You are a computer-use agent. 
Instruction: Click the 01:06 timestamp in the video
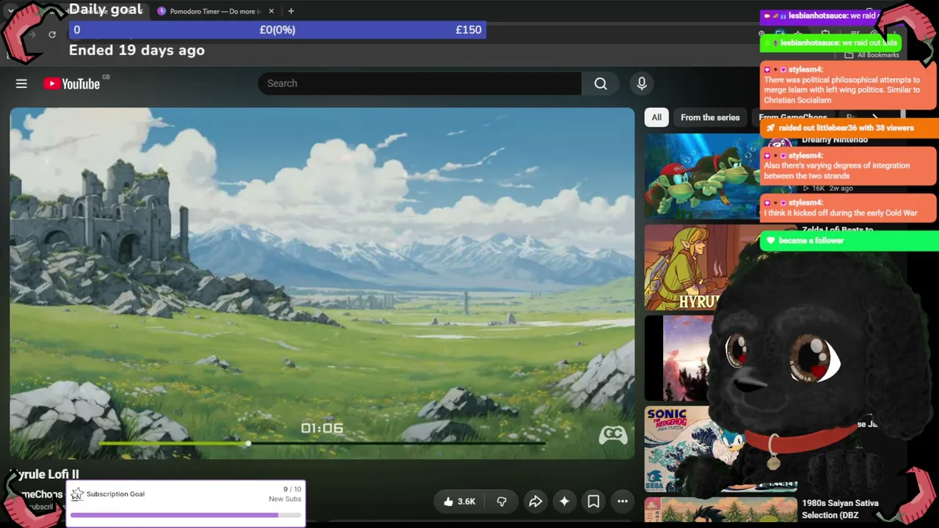tap(322, 428)
